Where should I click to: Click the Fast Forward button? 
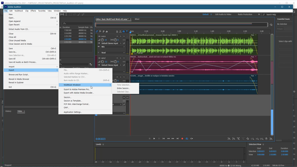173,138
